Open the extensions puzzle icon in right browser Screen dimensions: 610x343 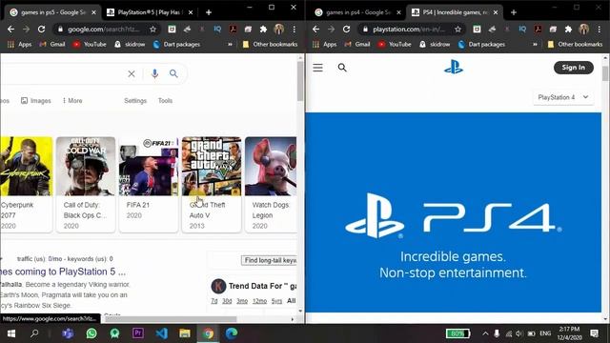(x=568, y=30)
